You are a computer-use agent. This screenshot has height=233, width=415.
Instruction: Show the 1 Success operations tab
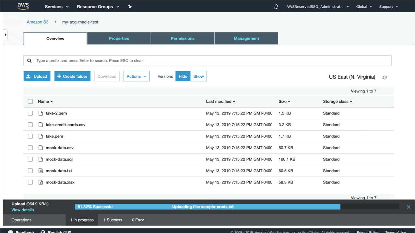(113, 220)
